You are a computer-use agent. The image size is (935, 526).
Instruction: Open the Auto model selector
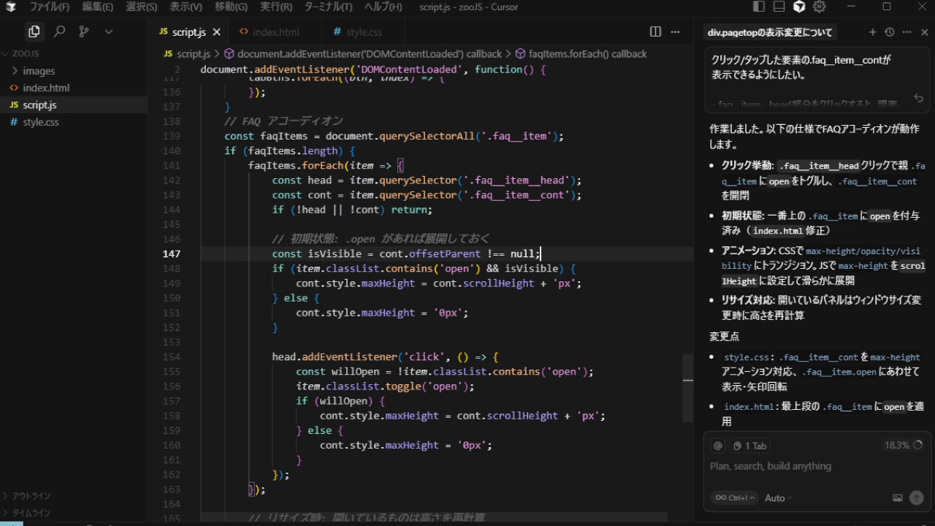click(779, 498)
